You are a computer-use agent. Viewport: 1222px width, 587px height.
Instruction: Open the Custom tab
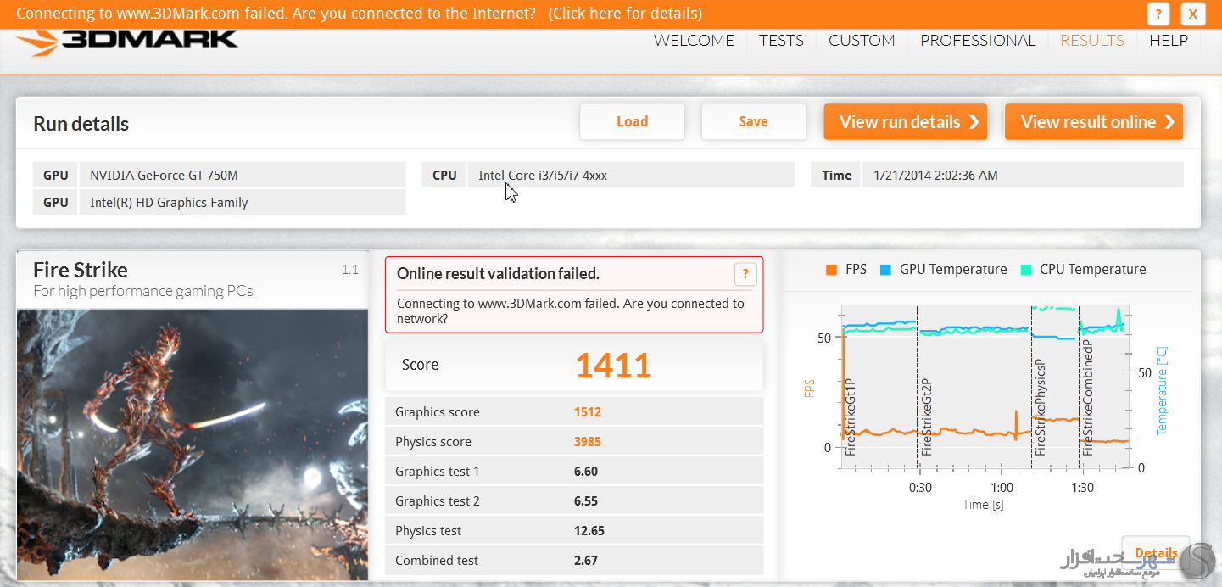tap(862, 41)
